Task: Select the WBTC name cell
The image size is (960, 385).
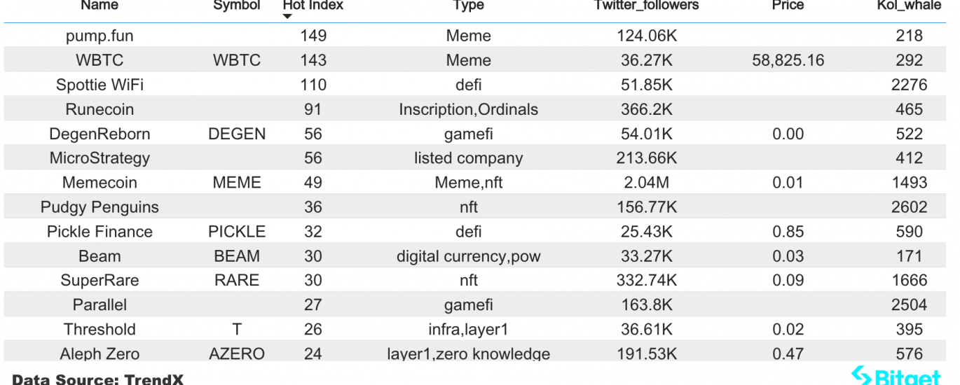Action: tap(100, 60)
